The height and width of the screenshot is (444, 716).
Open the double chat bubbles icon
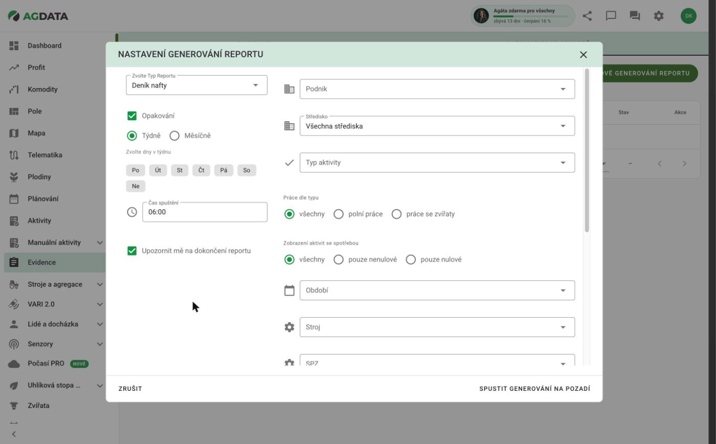tap(635, 16)
